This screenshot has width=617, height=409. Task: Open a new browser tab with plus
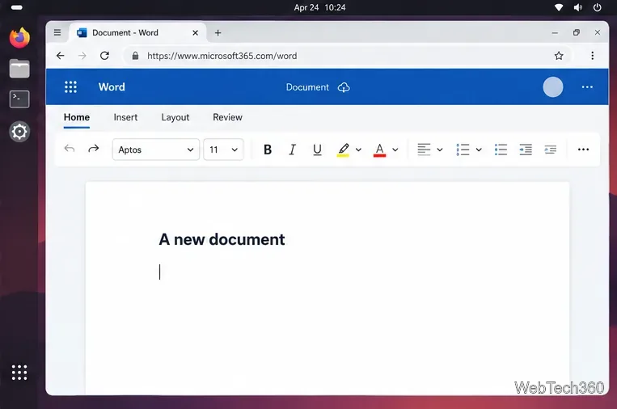(218, 33)
